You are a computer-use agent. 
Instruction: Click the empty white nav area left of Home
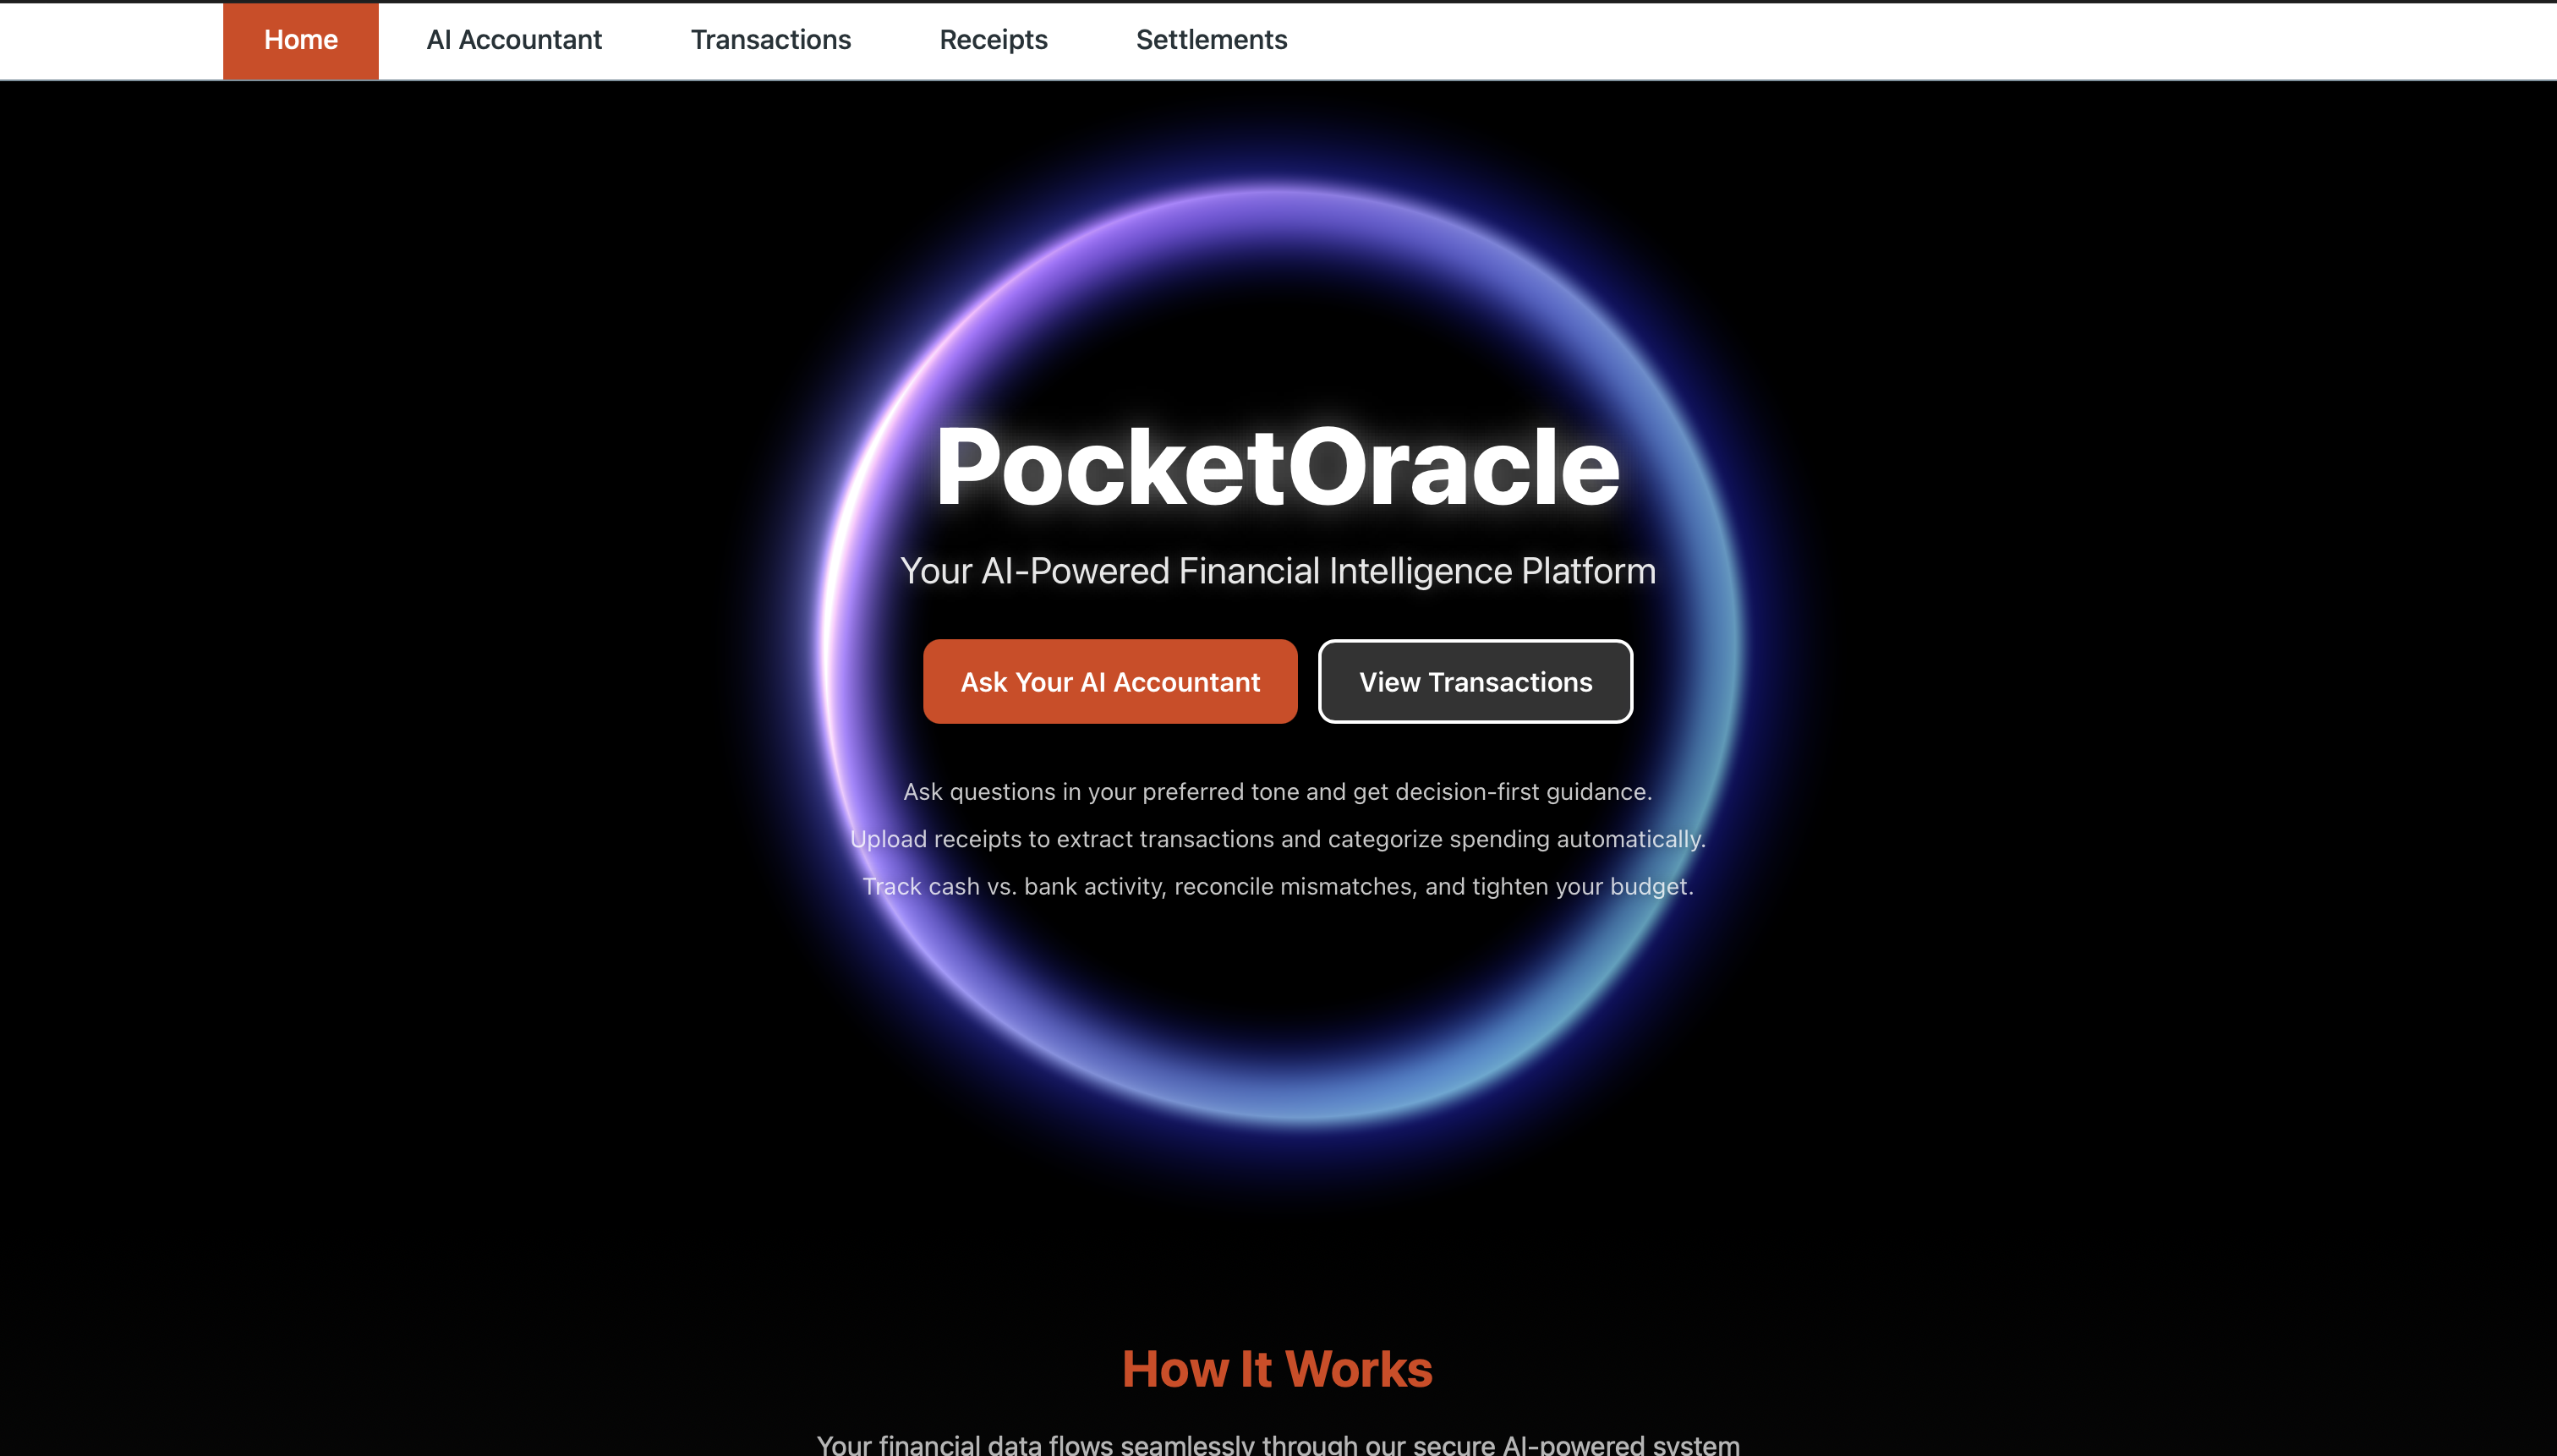[x=110, y=40]
